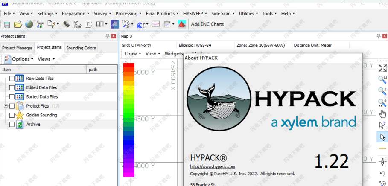Close the Project Items panel

[x=114, y=36]
